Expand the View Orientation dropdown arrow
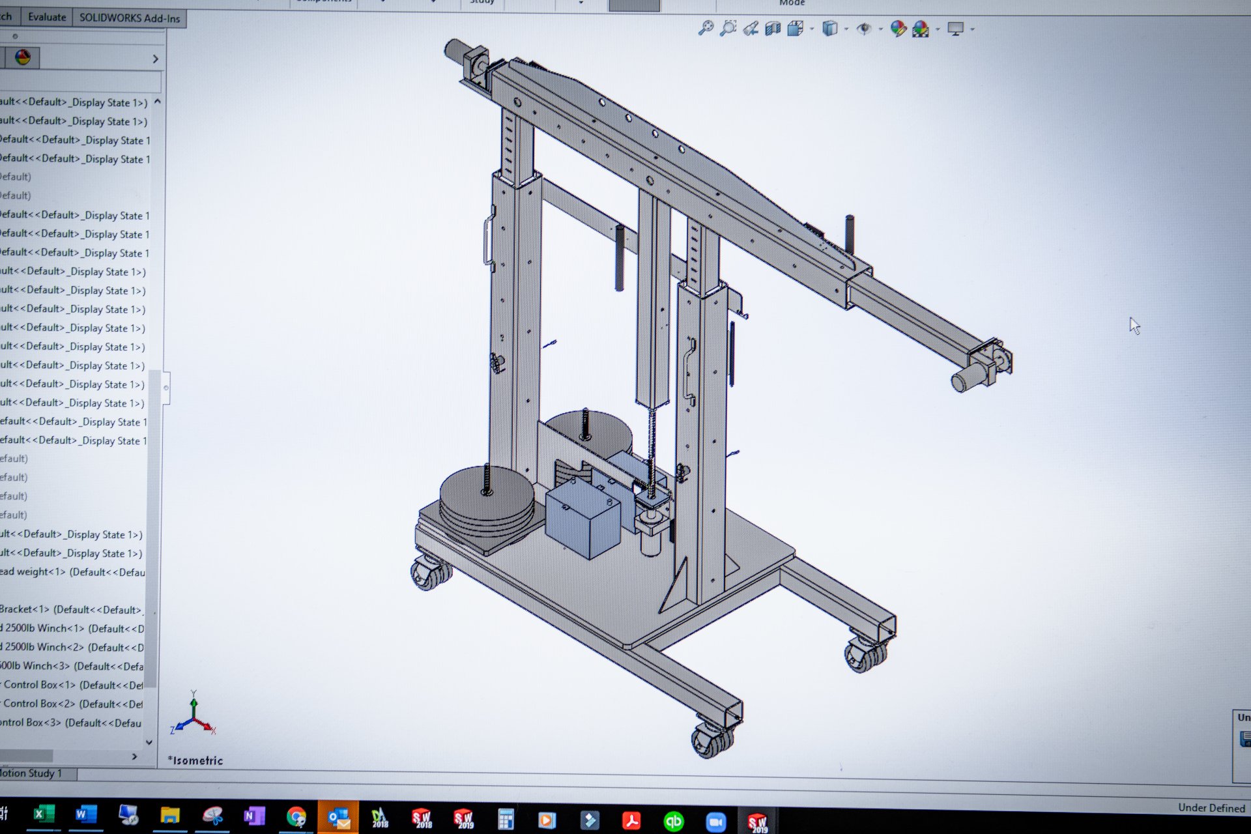 point(812,28)
